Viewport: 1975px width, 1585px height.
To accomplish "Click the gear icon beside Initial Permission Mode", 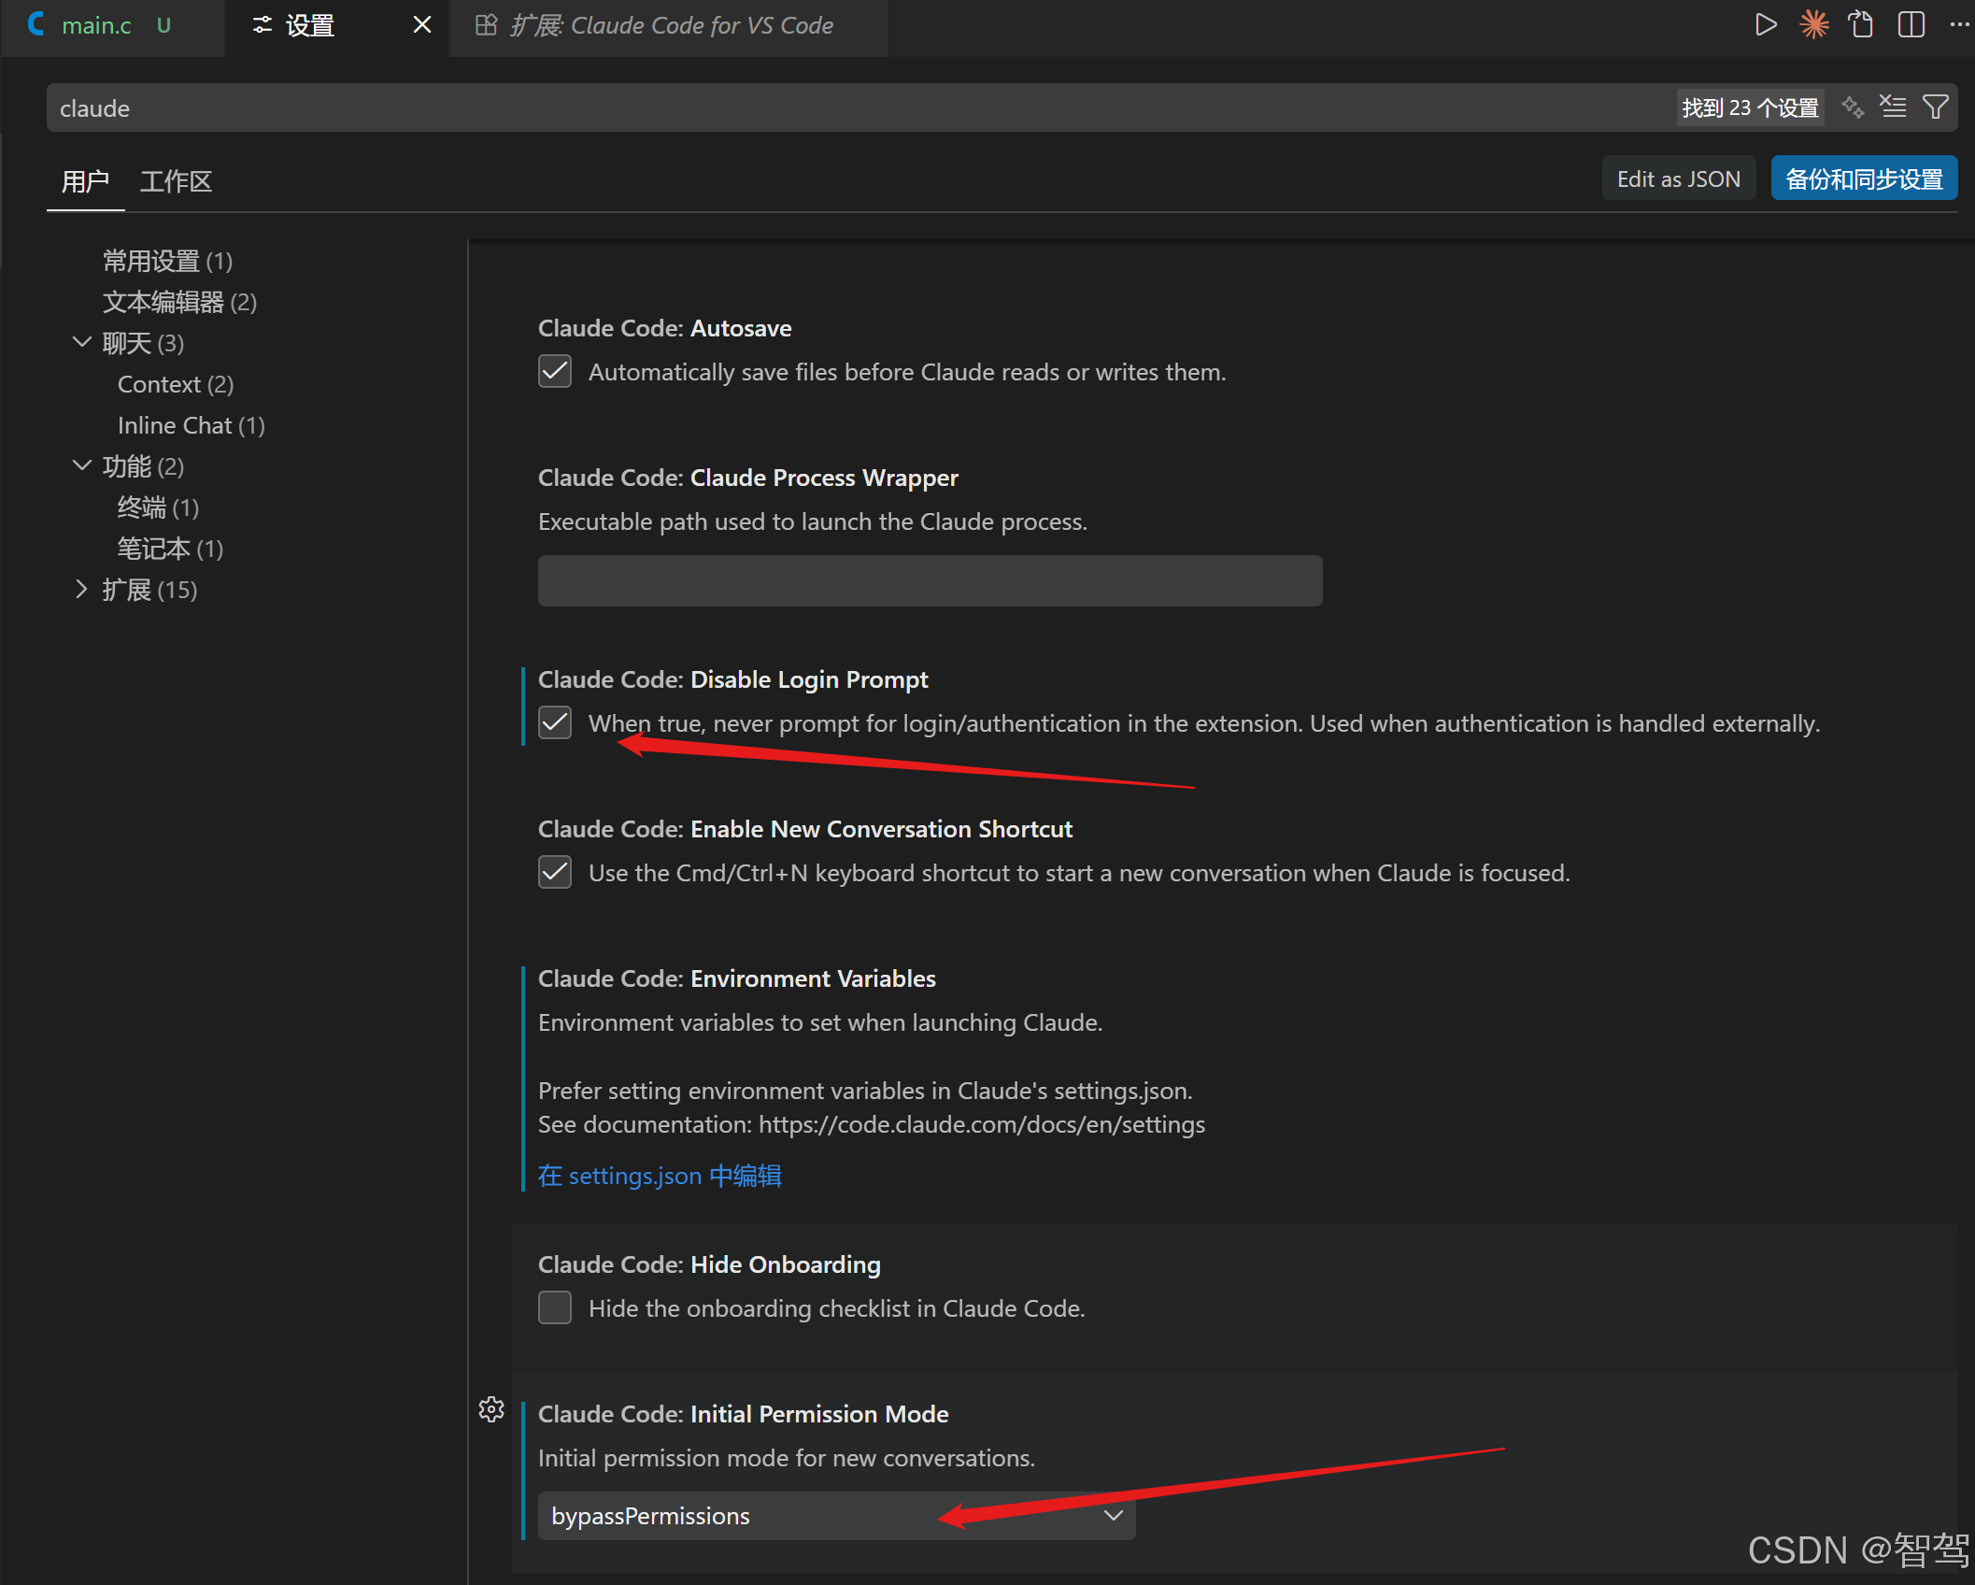I will [491, 1409].
